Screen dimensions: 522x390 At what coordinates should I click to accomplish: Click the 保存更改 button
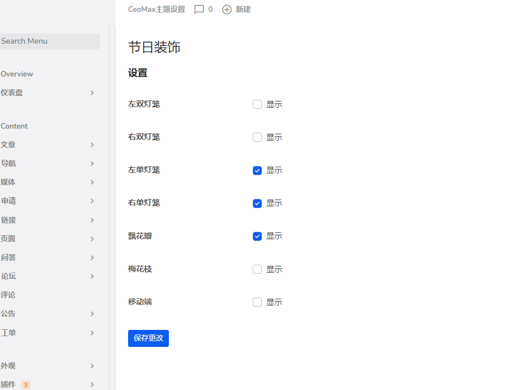pos(148,338)
